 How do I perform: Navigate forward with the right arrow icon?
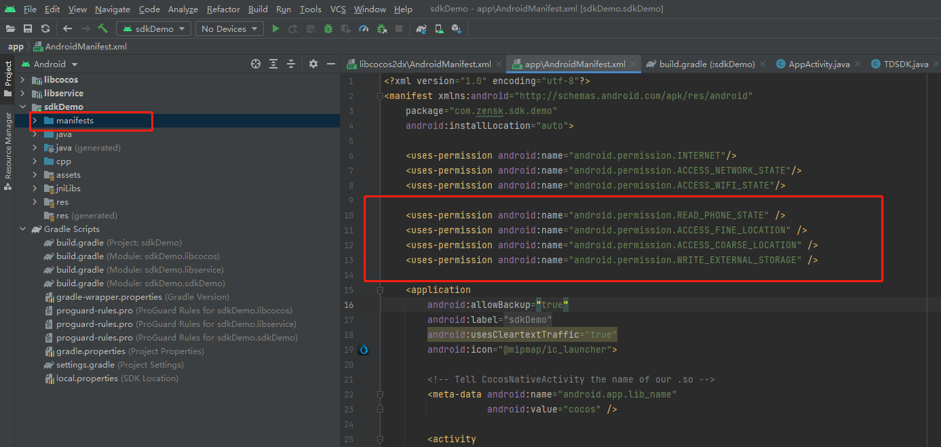[x=85, y=28]
